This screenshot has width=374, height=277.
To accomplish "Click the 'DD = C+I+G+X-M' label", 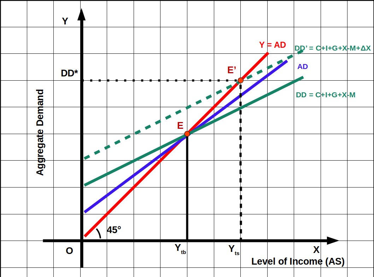I will click(325, 95).
